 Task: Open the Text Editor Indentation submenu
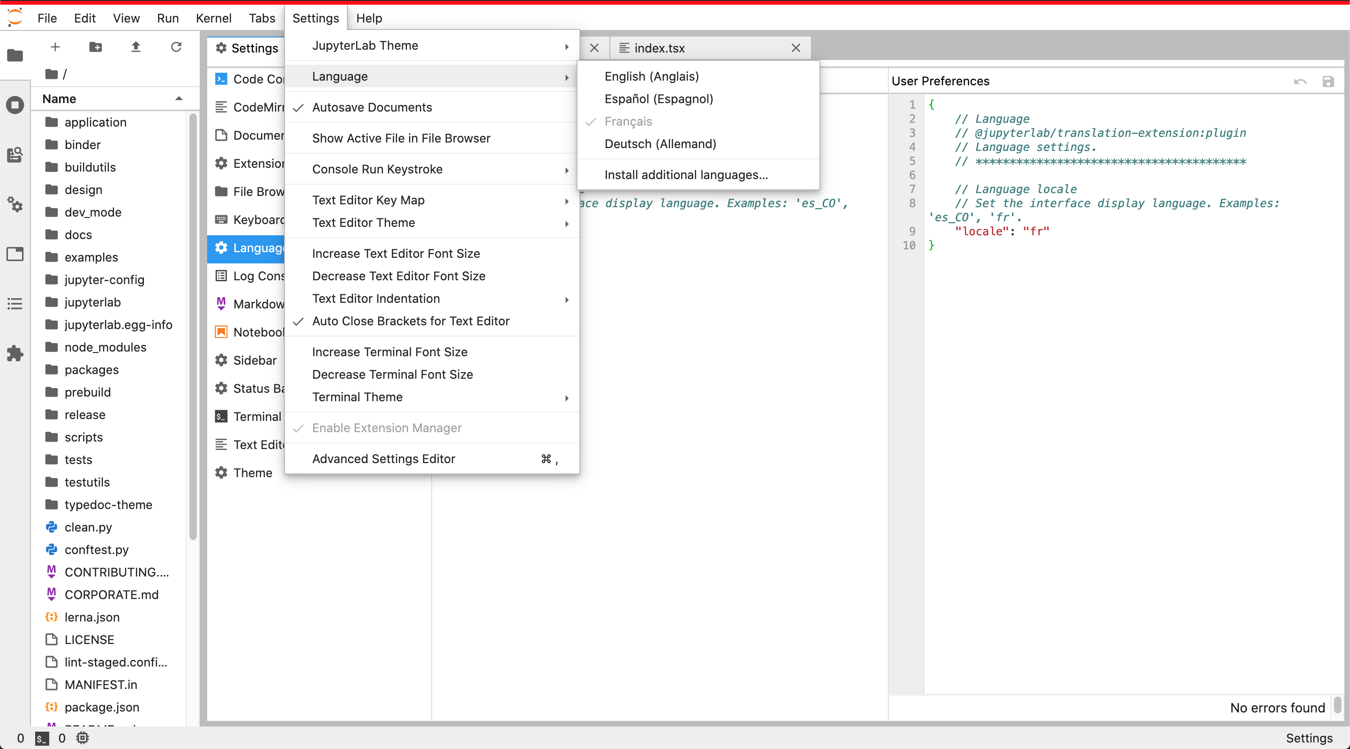click(x=376, y=298)
